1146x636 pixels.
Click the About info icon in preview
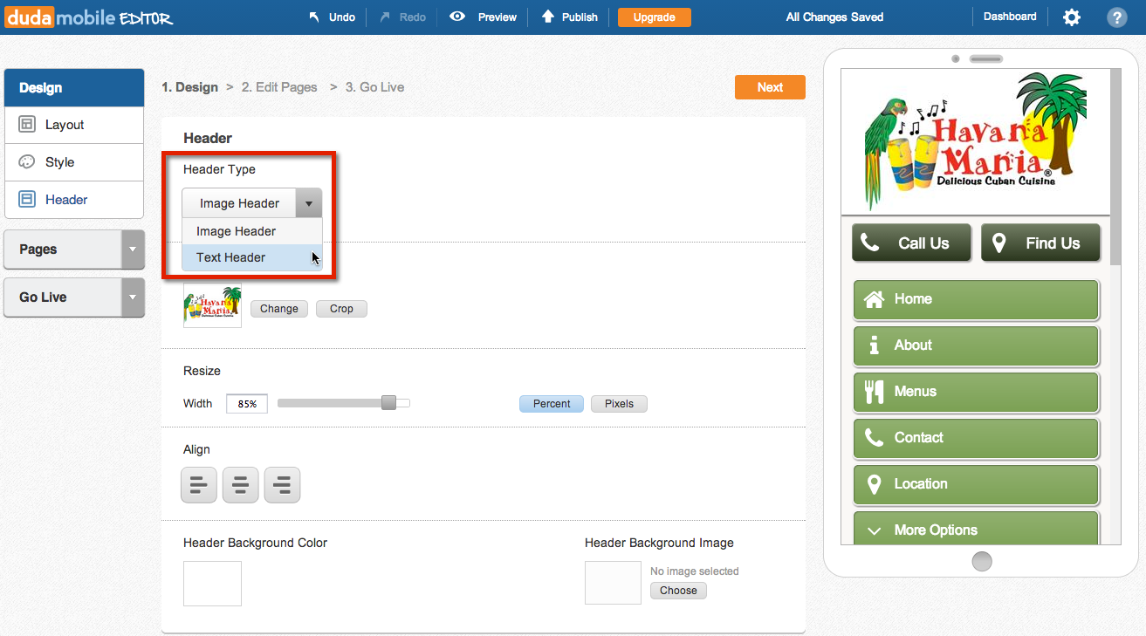[x=874, y=345]
